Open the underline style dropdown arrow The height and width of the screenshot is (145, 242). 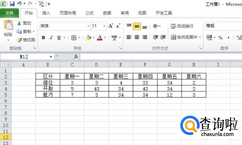pyautogui.click(x=65, y=38)
